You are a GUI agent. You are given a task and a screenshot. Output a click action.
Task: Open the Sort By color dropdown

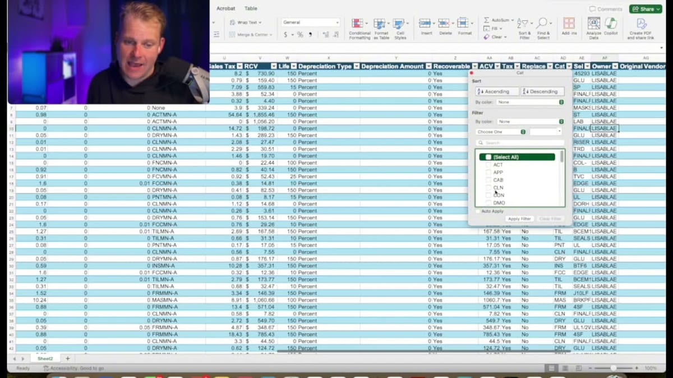530,102
